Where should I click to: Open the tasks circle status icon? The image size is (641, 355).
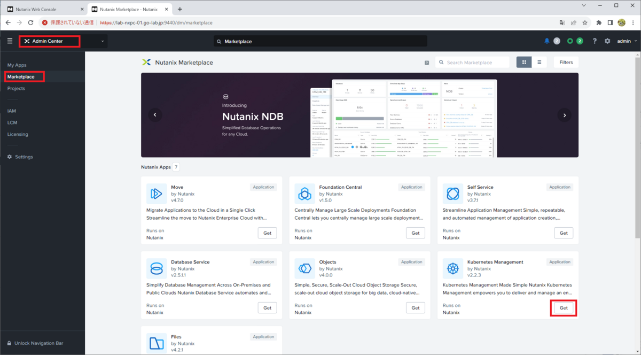click(570, 41)
